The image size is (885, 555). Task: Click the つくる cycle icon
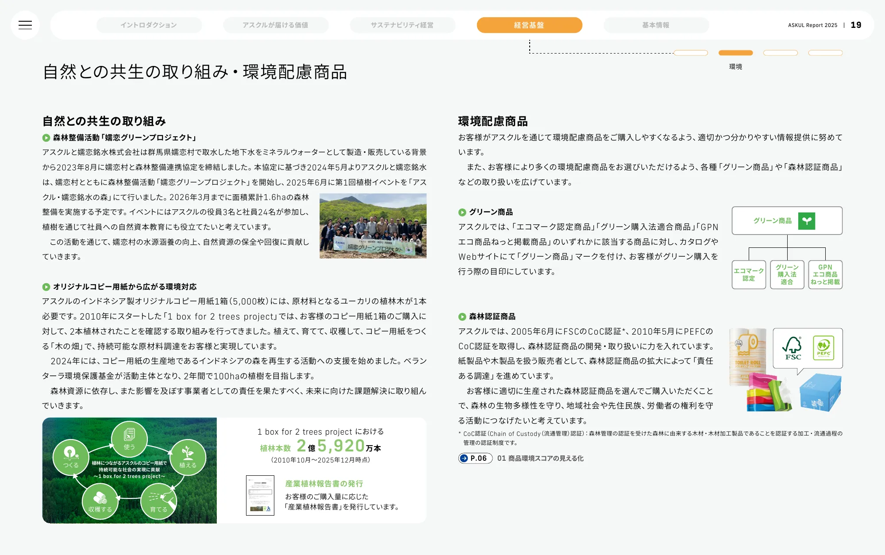[71, 457]
